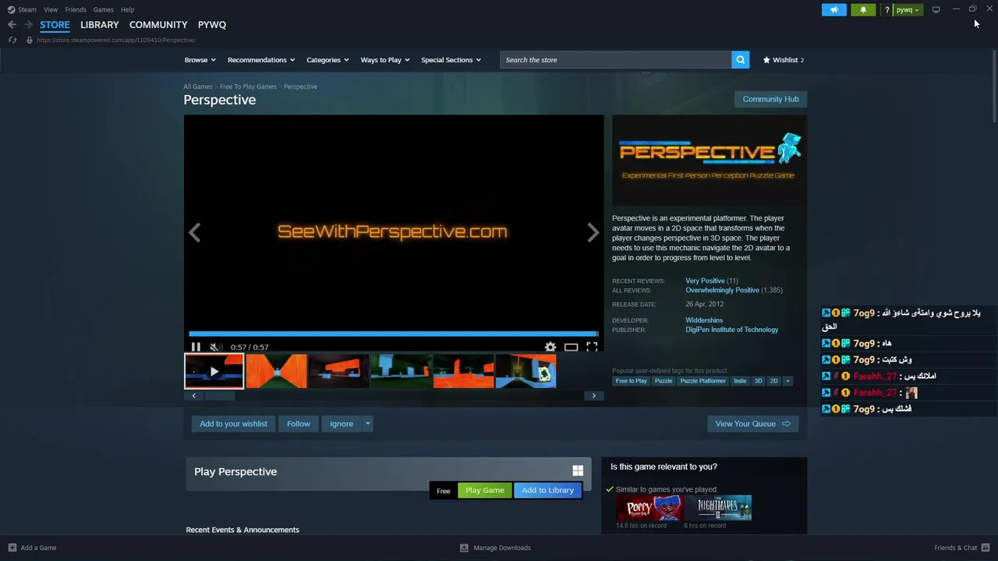The width and height of the screenshot is (998, 561).
Task: Open the Games menu
Action: [x=103, y=9]
